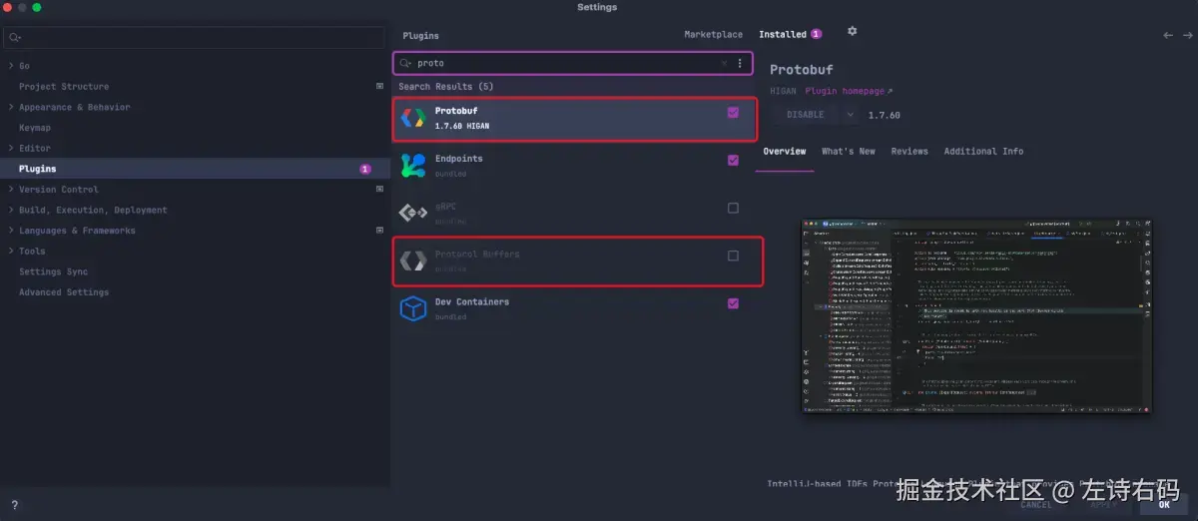Uncheck the Dev Containers plugin checkbox
Viewport: 1198px width, 521px height.
pyautogui.click(x=734, y=303)
